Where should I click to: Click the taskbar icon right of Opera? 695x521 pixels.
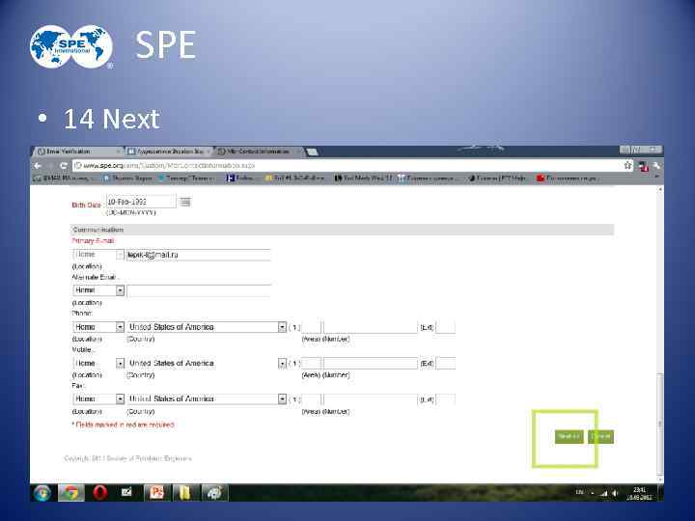(x=127, y=493)
